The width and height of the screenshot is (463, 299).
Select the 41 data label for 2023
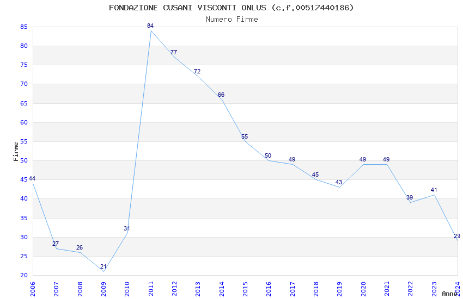click(x=434, y=190)
